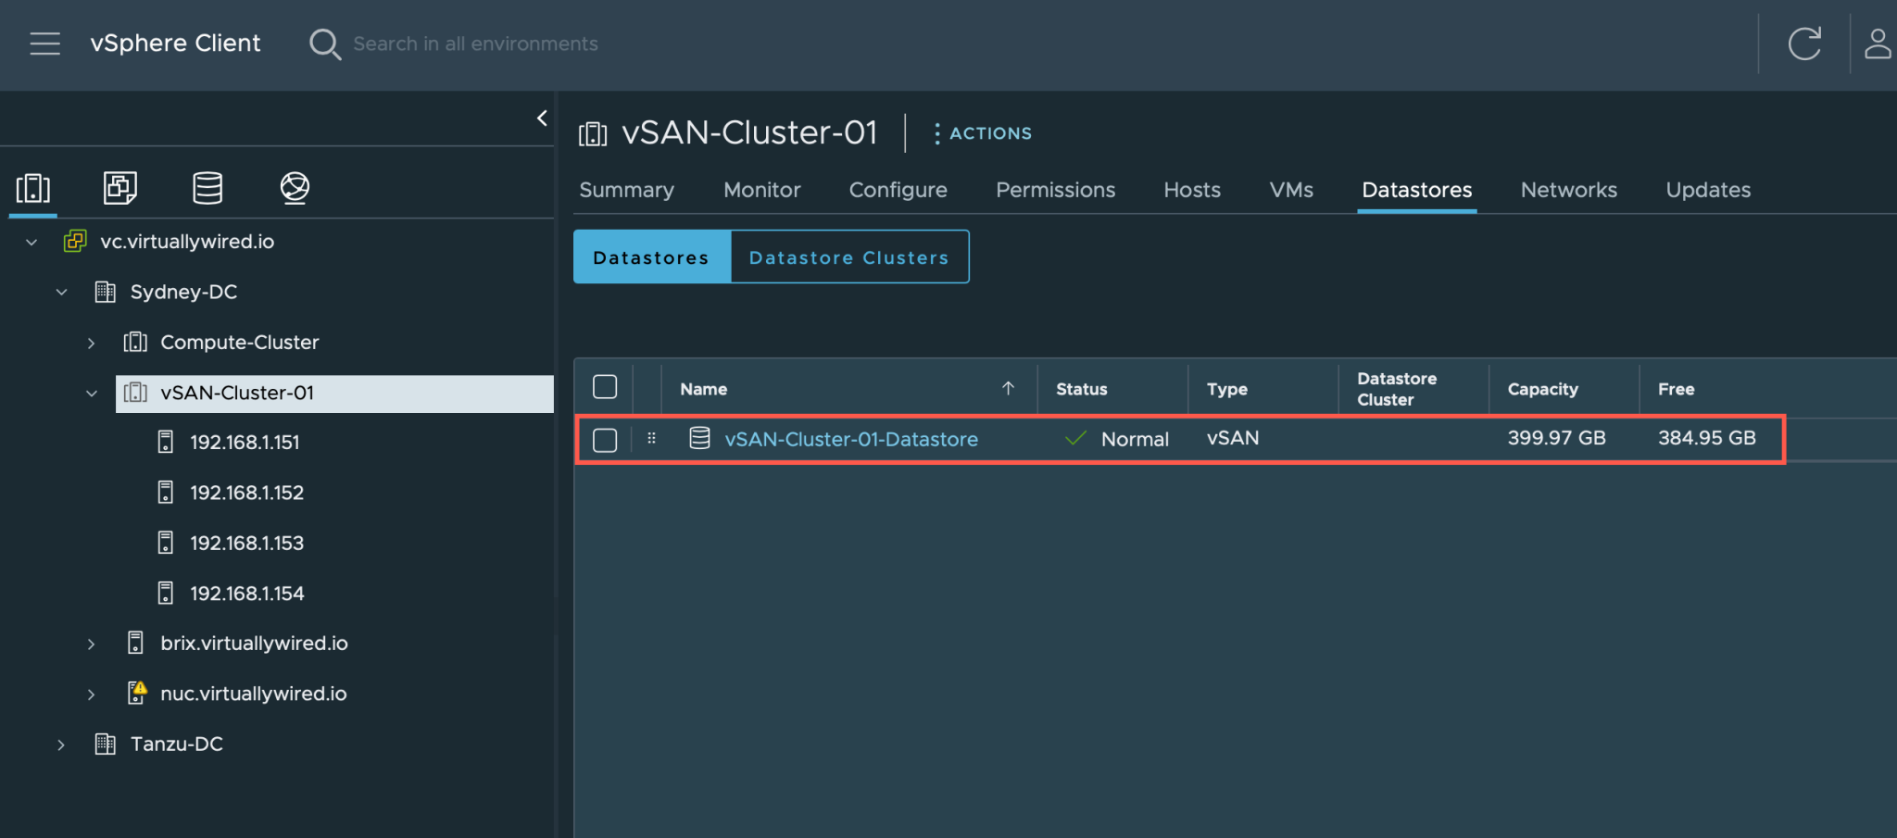1897x838 pixels.
Task: Click the Name column sort arrow
Action: point(1008,388)
